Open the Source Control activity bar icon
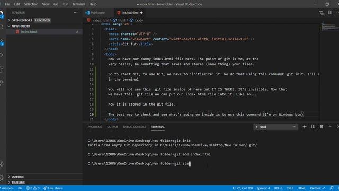This screenshot has width=339, height=191. [x=2, y=42]
